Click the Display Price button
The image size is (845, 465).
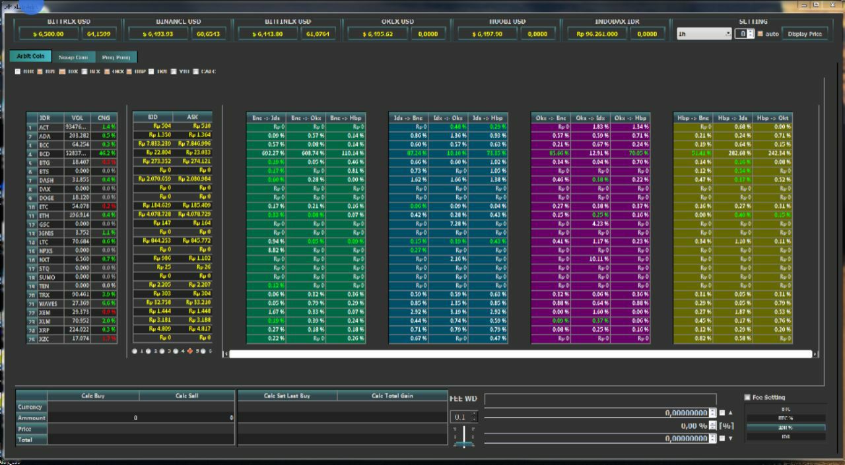[x=805, y=34]
